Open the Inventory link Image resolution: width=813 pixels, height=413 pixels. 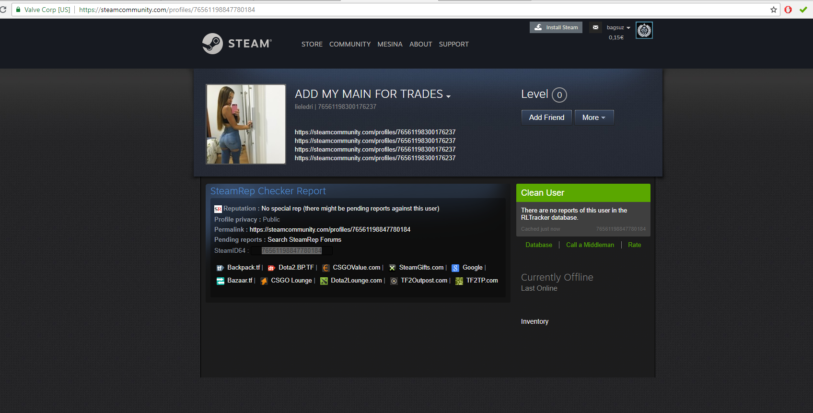click(x=534, y=321)
